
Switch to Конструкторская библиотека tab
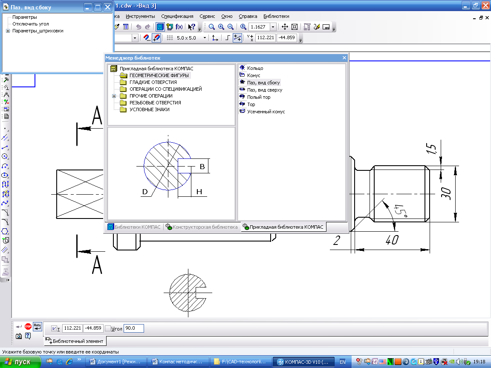202,227
